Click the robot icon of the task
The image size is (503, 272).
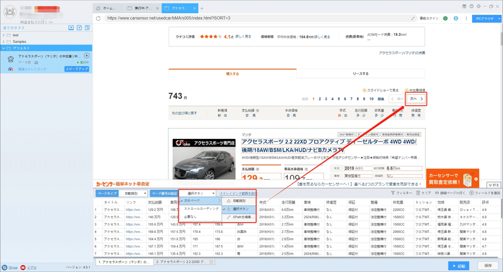[x=11, y=59]
